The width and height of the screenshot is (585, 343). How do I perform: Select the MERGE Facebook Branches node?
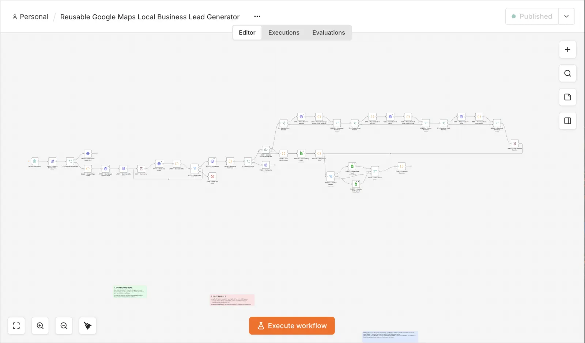[x=497, y=123]
